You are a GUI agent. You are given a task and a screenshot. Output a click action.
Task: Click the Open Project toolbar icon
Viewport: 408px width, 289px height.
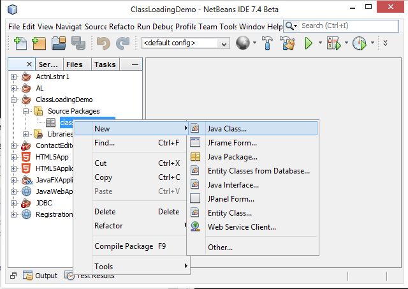click(59, 43)
